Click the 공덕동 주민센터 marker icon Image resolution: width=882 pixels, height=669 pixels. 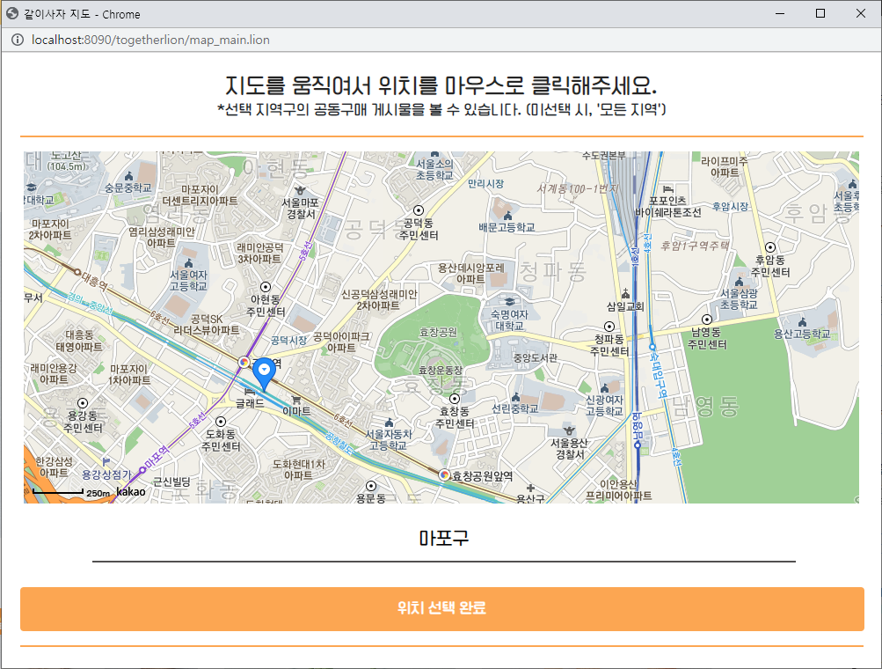point(419,210)
